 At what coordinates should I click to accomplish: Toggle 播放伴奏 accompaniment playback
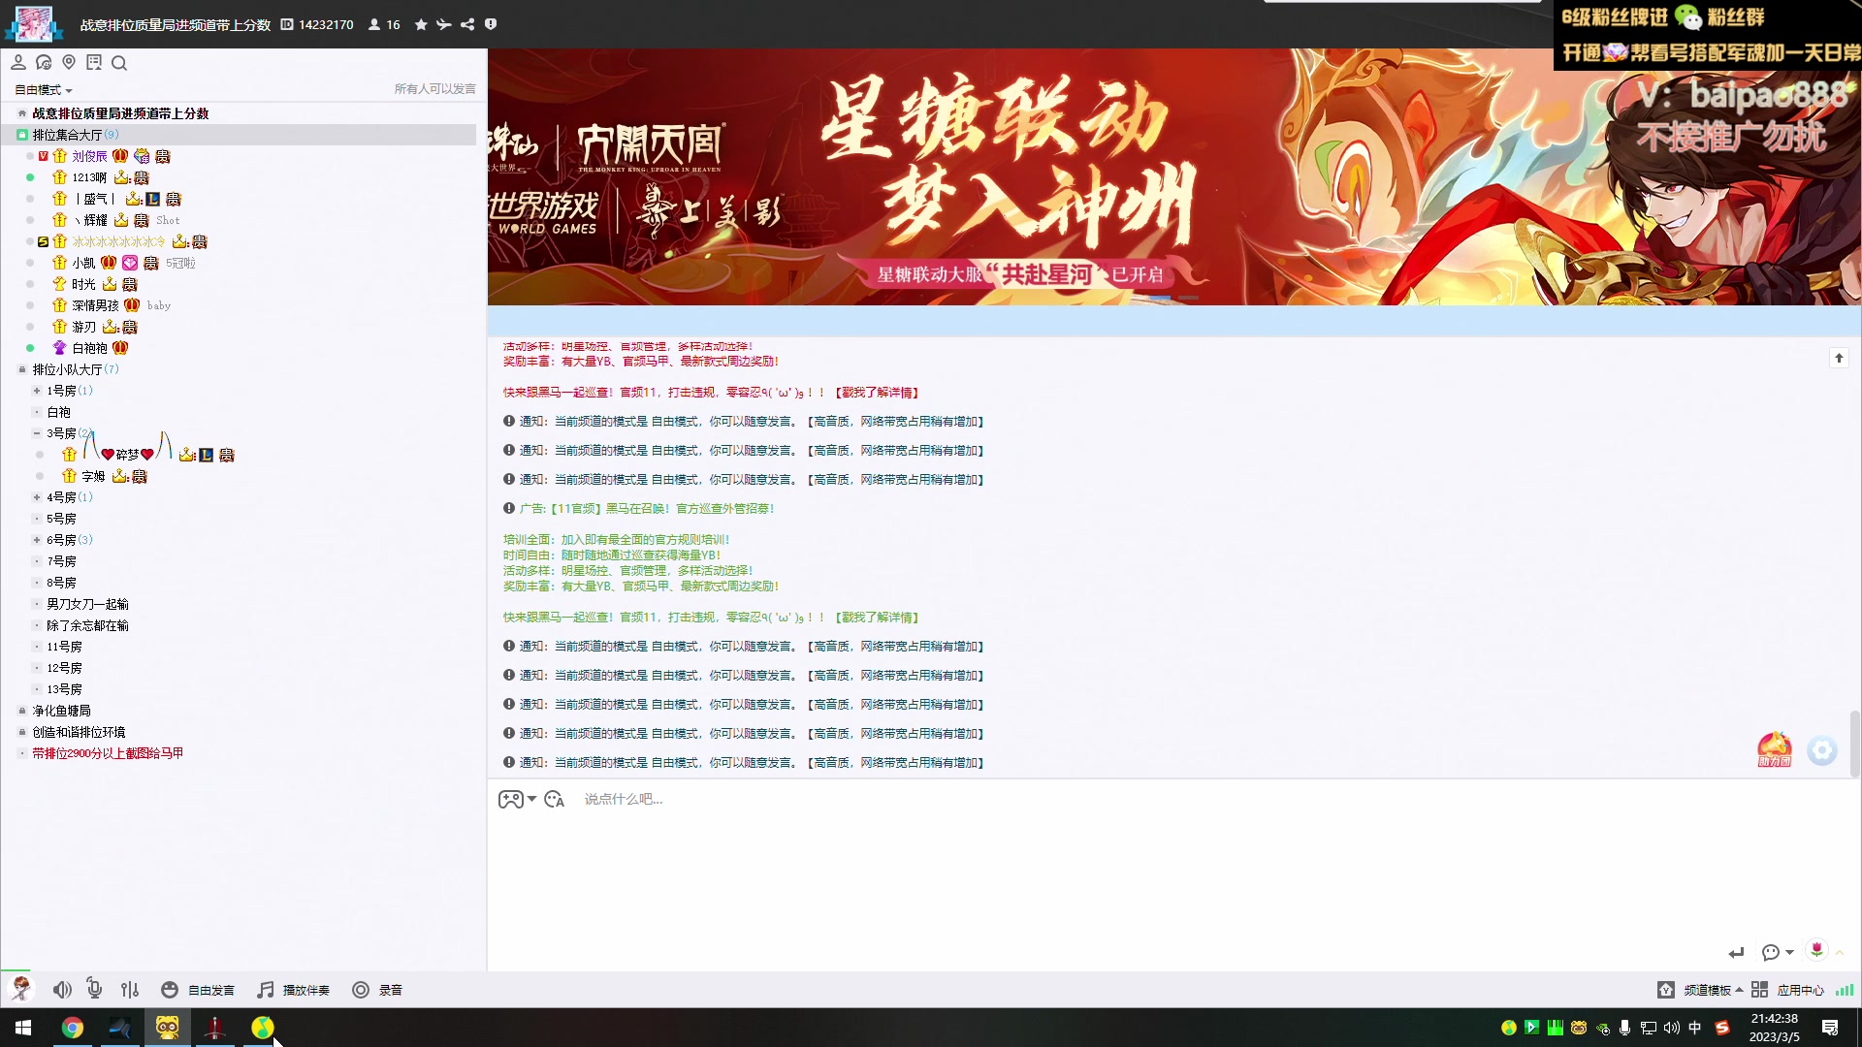point(294,990)
